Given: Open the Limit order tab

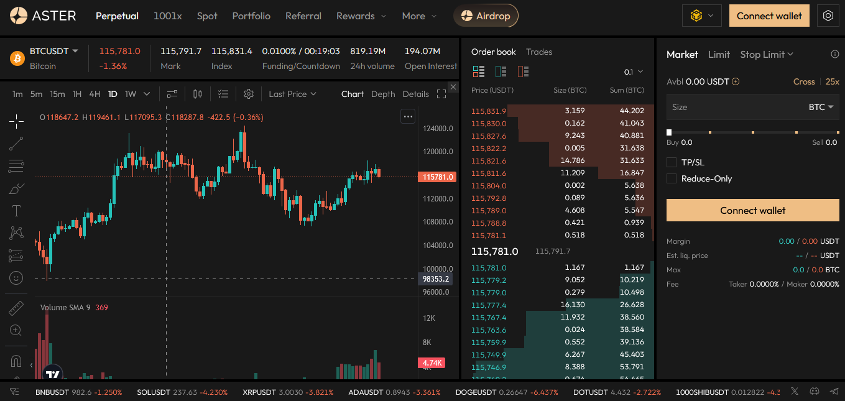Looking at the screenshot, I should [x=719, y=54].
